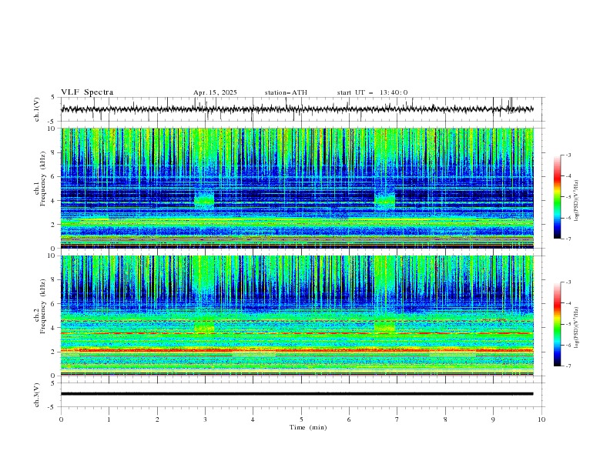
Task: Click the "VLF Spectra" title text
Action: pyautogui.click(x=87, y=92)
